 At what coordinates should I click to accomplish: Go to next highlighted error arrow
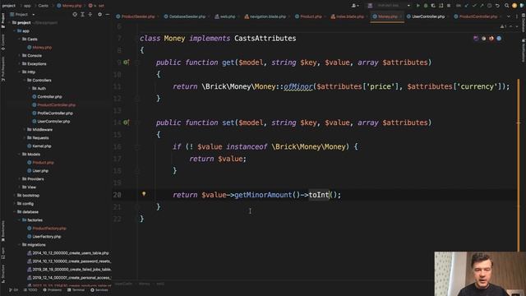tap(517, 26)
